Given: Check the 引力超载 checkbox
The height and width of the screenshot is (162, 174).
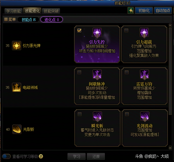Looking at the screenshot, I should click(126, 30).
